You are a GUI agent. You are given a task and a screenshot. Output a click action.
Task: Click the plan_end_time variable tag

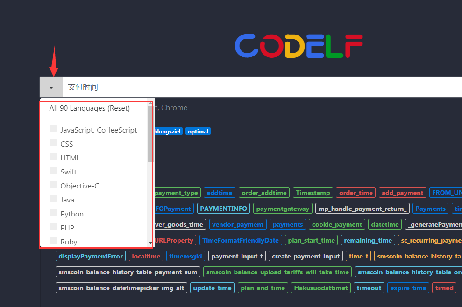(263, 288)
